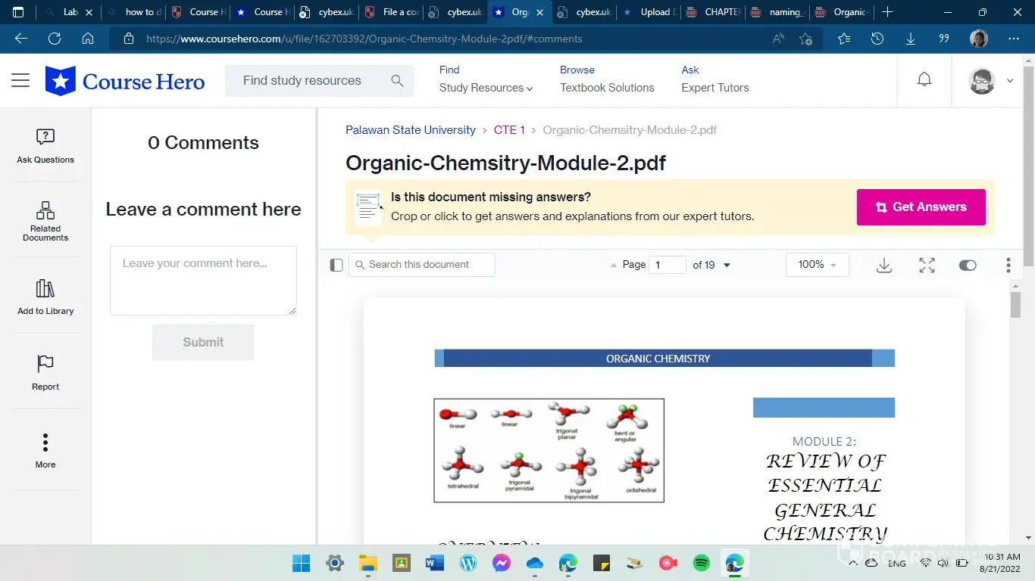Go to next page with the down arrow
The height and width of the screenshot is (581, 1035).
(x=727, y=265)
